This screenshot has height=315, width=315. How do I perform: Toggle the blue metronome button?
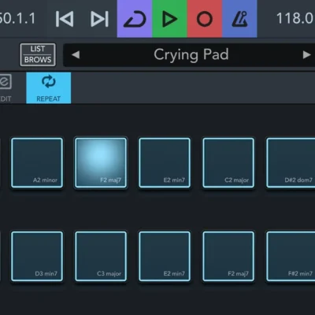pyautogui.click(x=239, y=19)
